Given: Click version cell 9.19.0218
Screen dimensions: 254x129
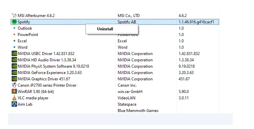Looking at the screenshot, I should coord(187,66).
